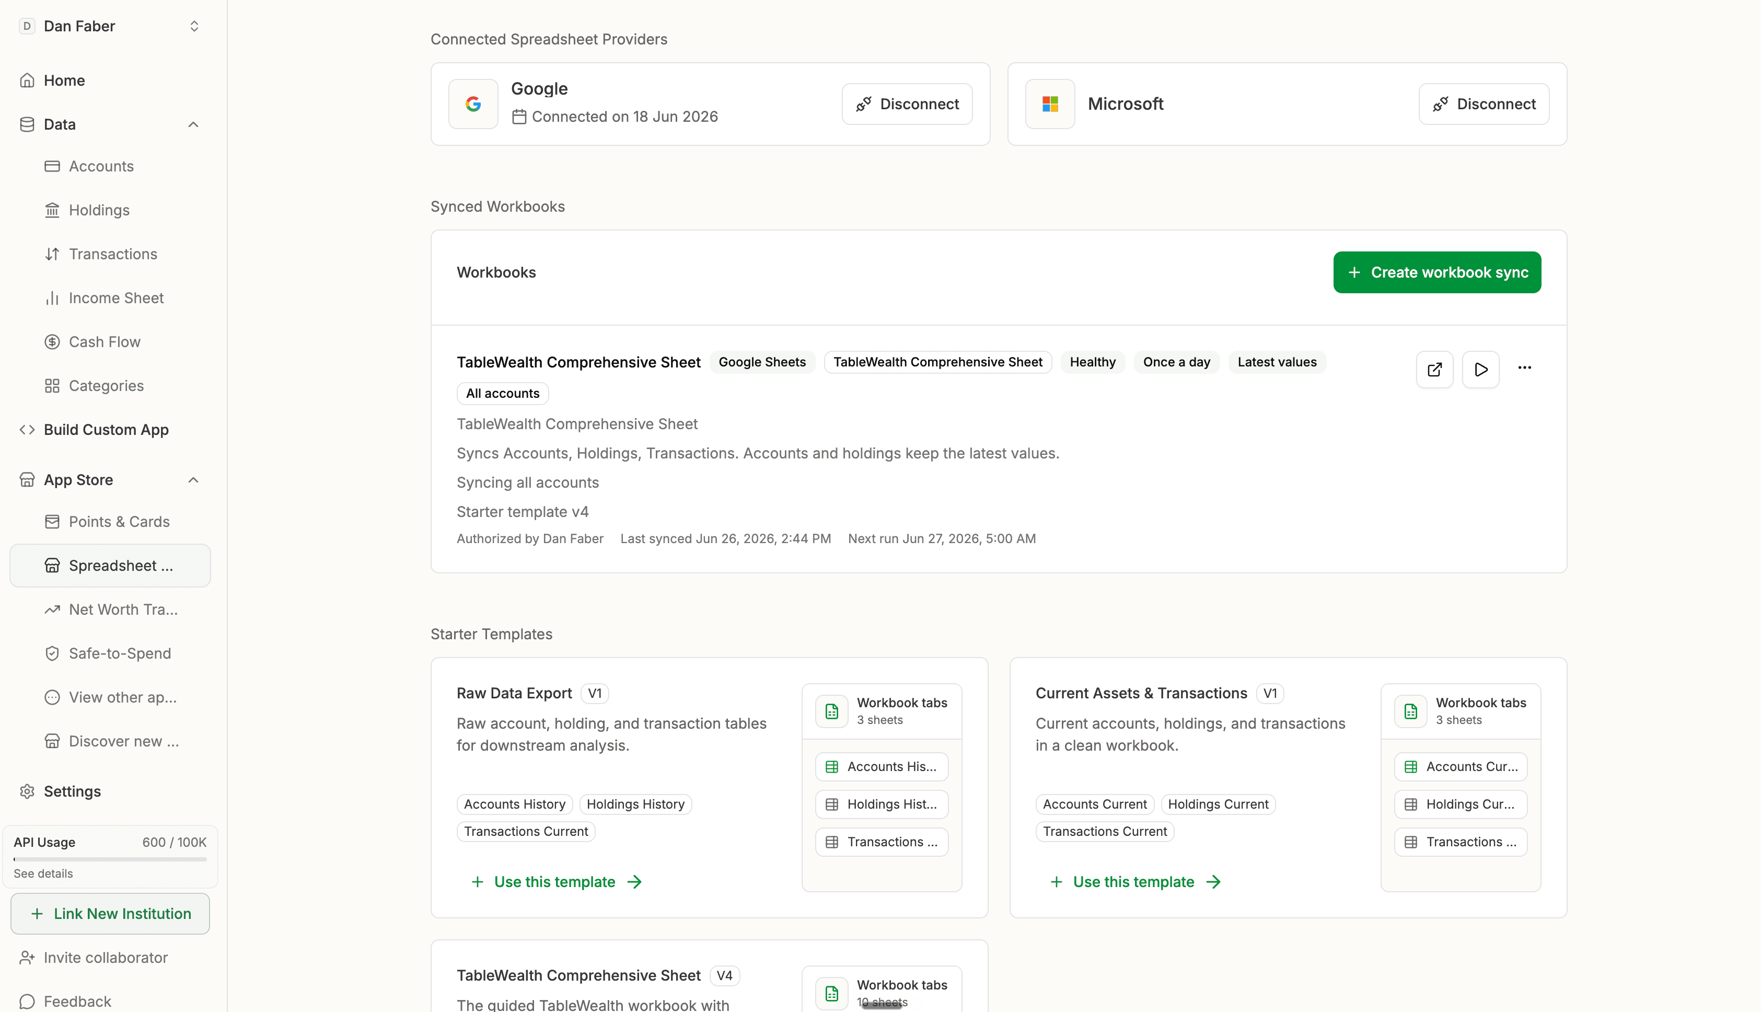The image size is (1761, 1012).
Task: Disconnect the Google provider
Action: (x=907, y=103)
